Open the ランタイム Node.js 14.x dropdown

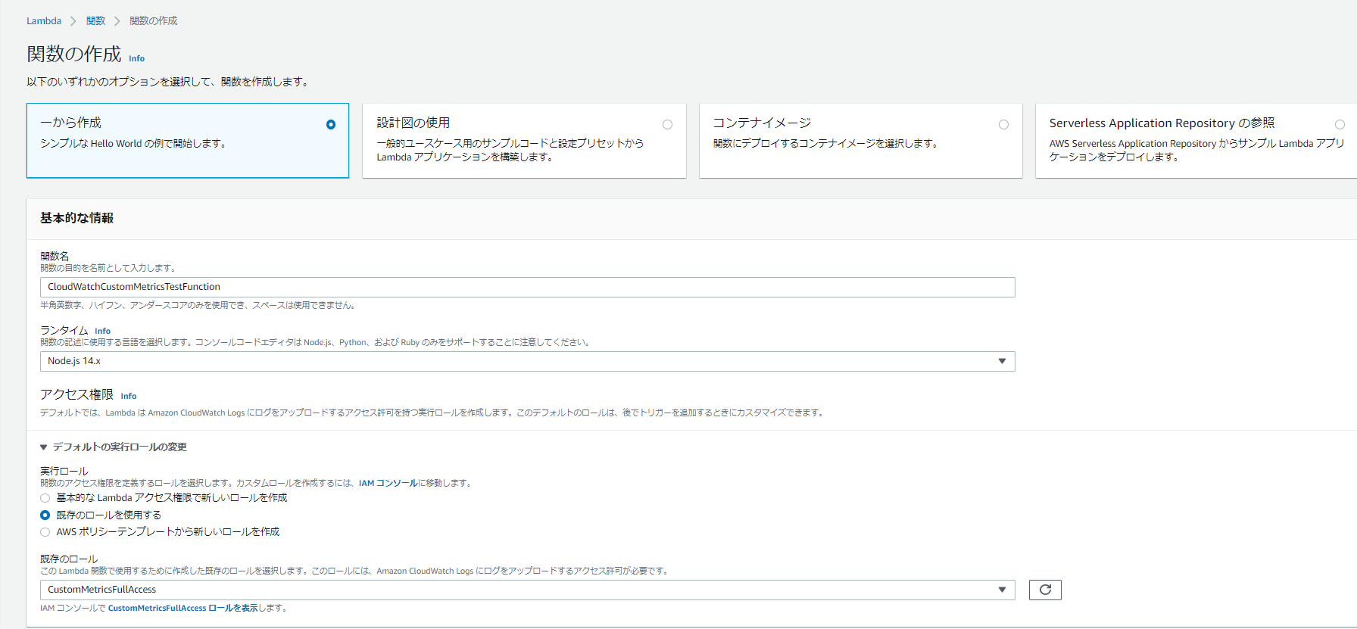coord(527,361)
